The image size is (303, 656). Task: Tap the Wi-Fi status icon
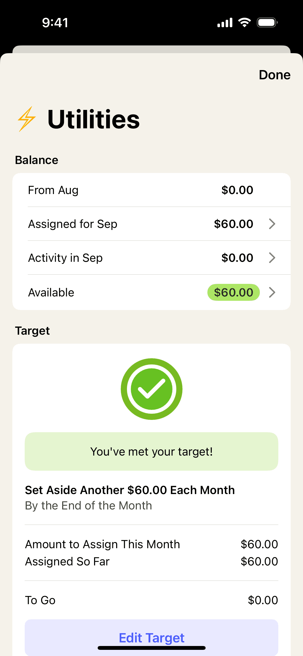coord(244,23)
